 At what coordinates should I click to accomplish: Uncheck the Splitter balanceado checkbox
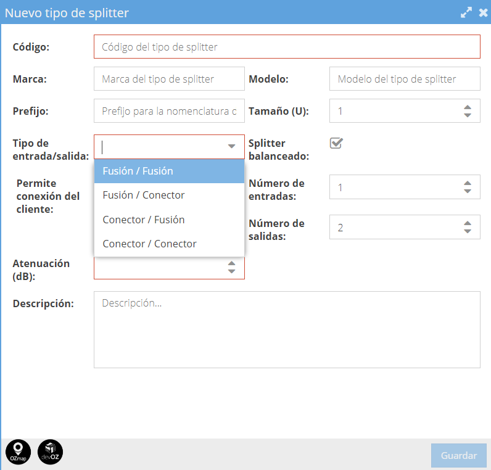(336, 143)
